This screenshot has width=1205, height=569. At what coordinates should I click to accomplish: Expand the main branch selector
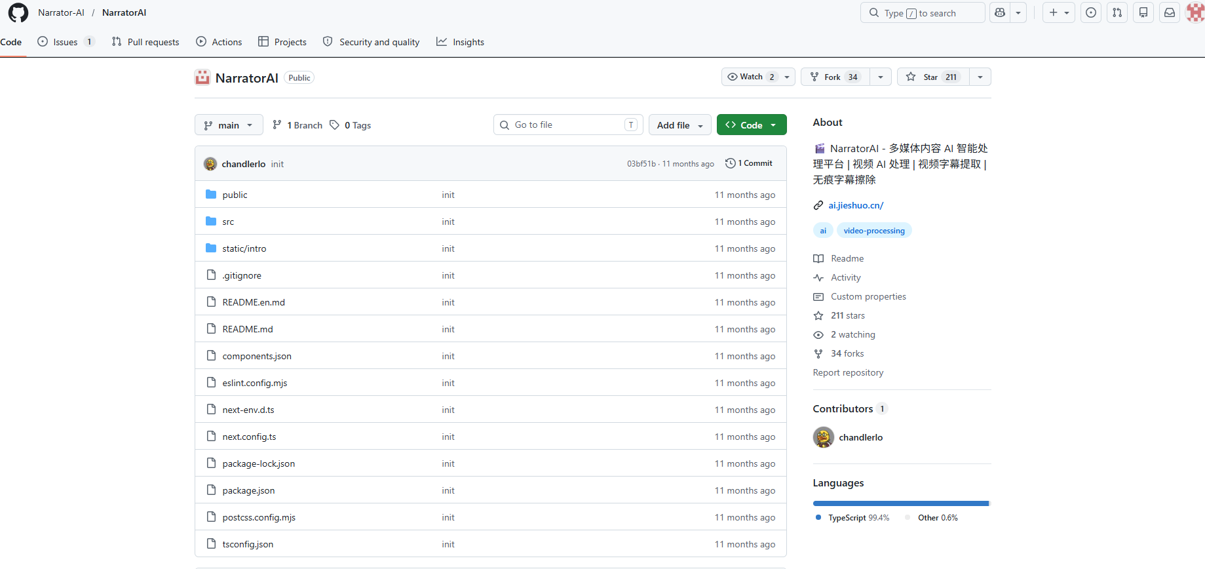(228, 125)
